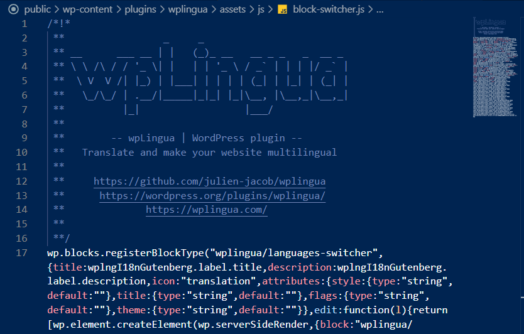Click 'function(l){return' in the code
Image resolution: width=524 pixels, height=334 pixels.
[395, 310]
